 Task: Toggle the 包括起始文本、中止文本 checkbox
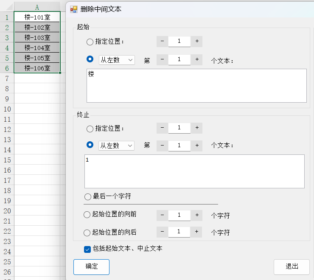click(87, 249)
